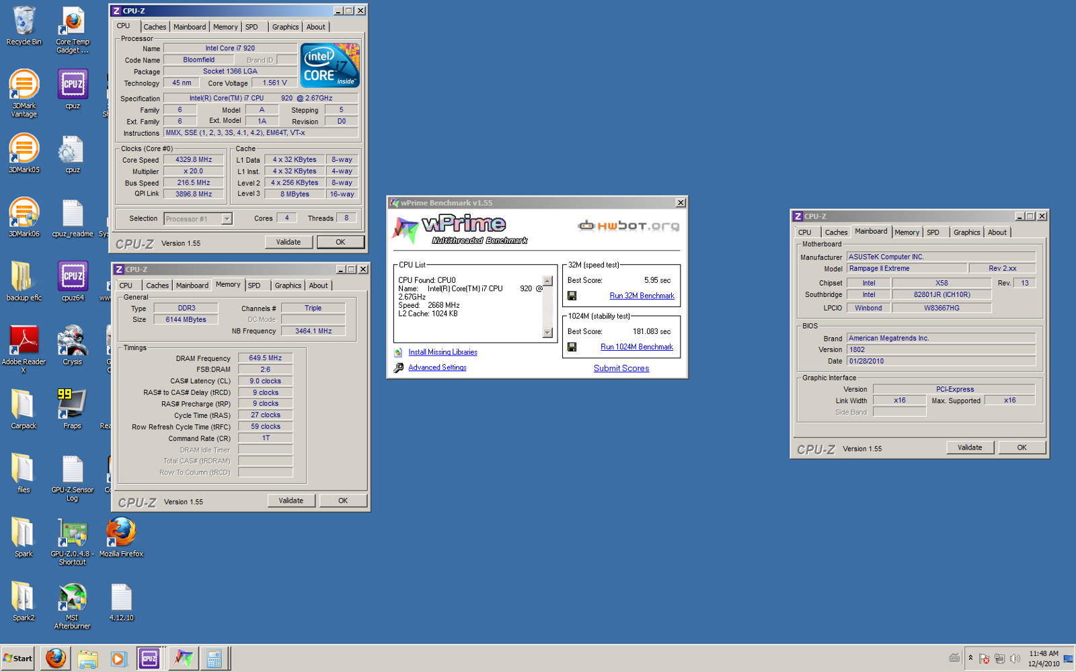The width and height of the screenshot is (1076, 672).
Task: Click scroll-up arrow in CPU List
Action: (x=547, y=281)
